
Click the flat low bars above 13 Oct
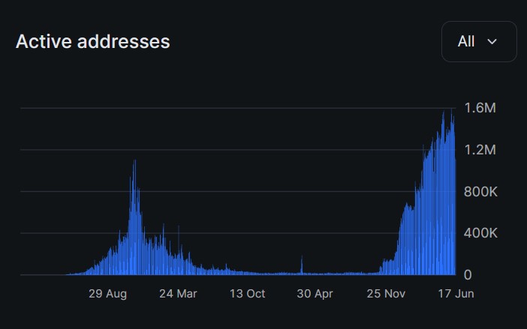click(247, 272)
